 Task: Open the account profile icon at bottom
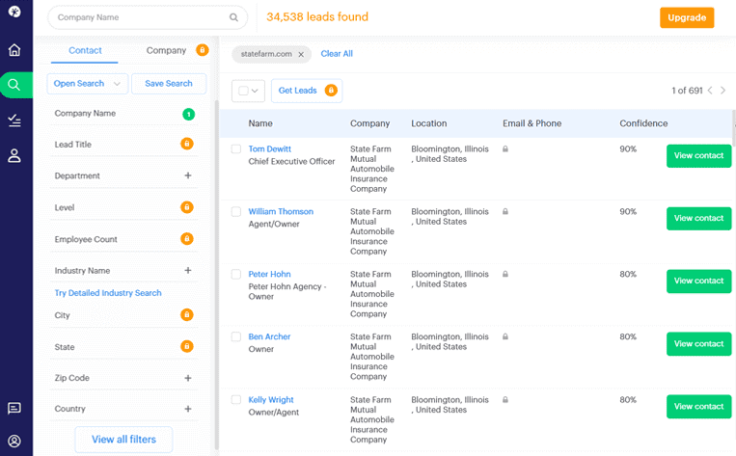14,441
